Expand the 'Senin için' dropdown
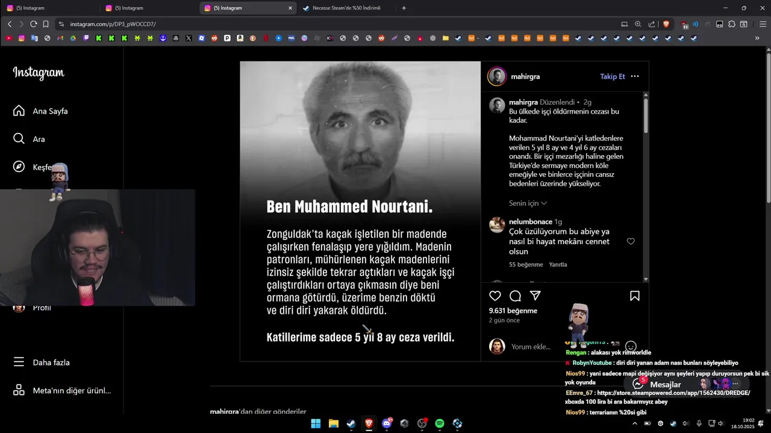Image resolution: width=771 pixels, height=433 pixels. point(528,203)
